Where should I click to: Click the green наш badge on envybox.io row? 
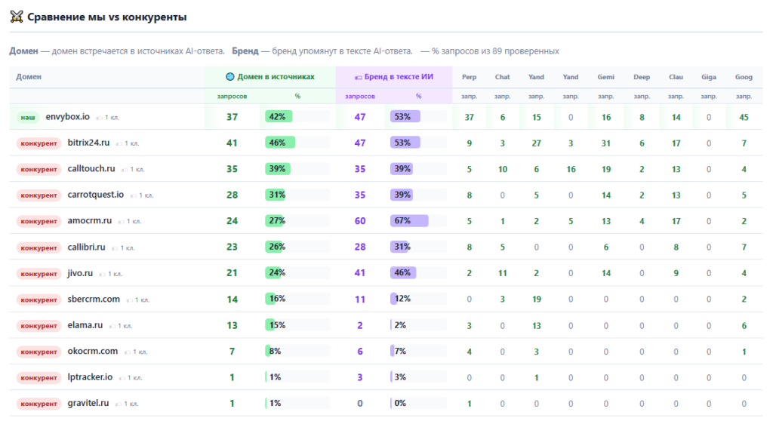pos(28,118)
